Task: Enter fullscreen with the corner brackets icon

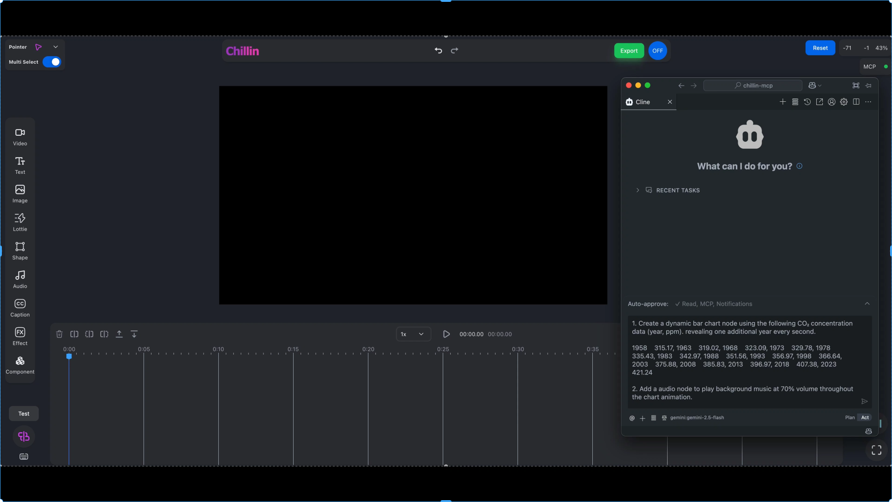Action: click(x=877, y=450)
